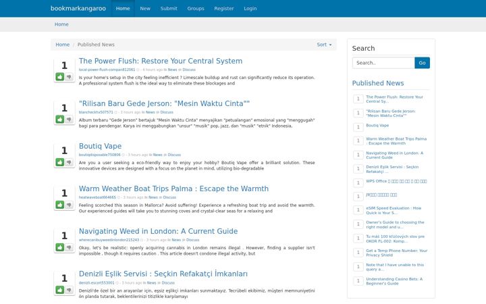Open sidebar link 'Boutiq Vape'
Image resolution: width=486 pixels, height=304 pixels.
pyautogui.click(x=377, y=126)
